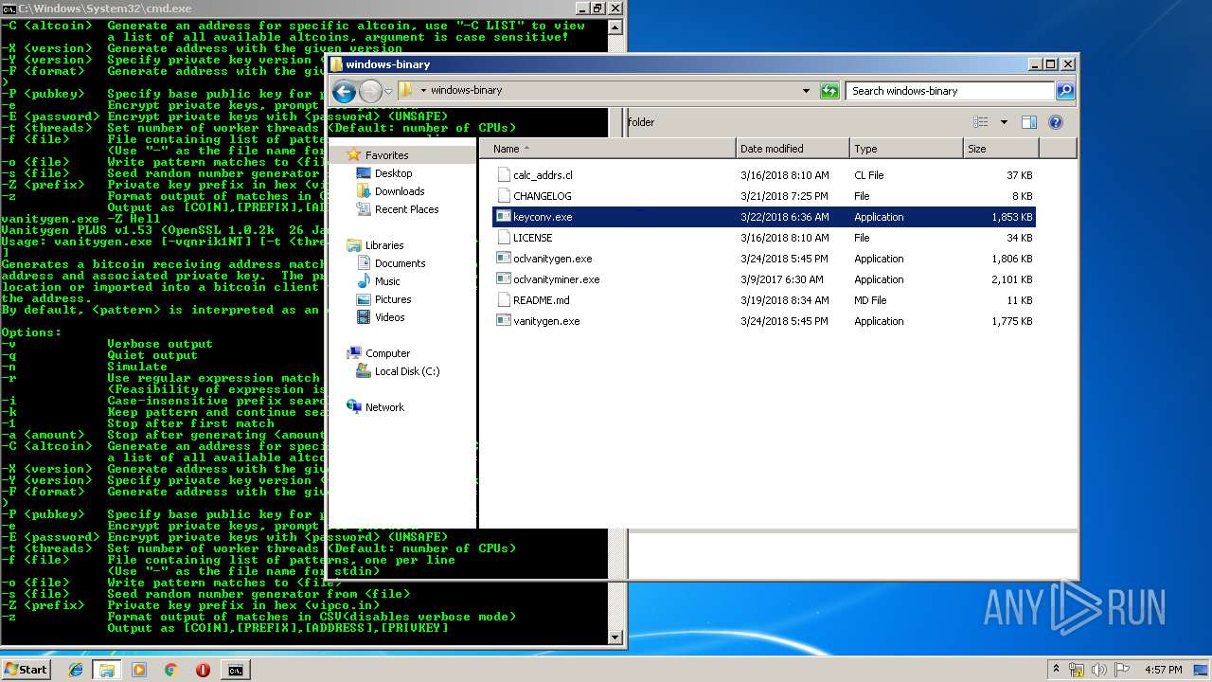The width and height of the screenshot is (1212, 682).
Task: Click the Explorer Forward navigation arrow
Action: 370,91
